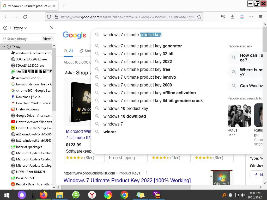Open Activator2.282.zip history entry

26,78
